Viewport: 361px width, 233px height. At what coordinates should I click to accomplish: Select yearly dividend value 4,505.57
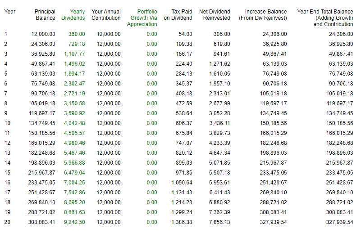(x=74, y=133)
